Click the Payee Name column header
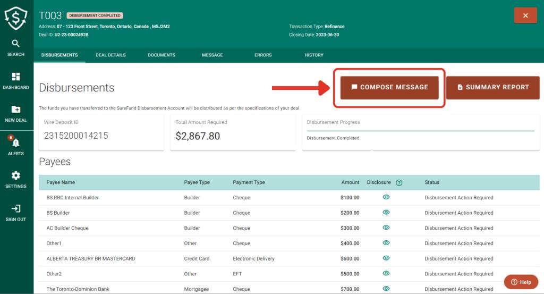Image resolution: width=544 pixels, height=294 pixels. [61, 182]
